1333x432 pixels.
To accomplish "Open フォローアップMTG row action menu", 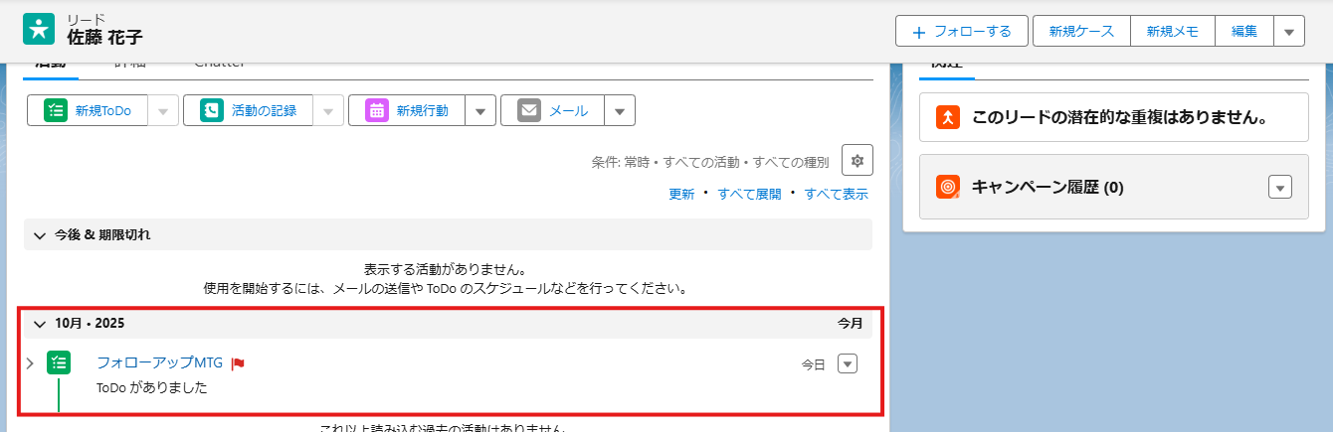I will click(x=848, y=363).
